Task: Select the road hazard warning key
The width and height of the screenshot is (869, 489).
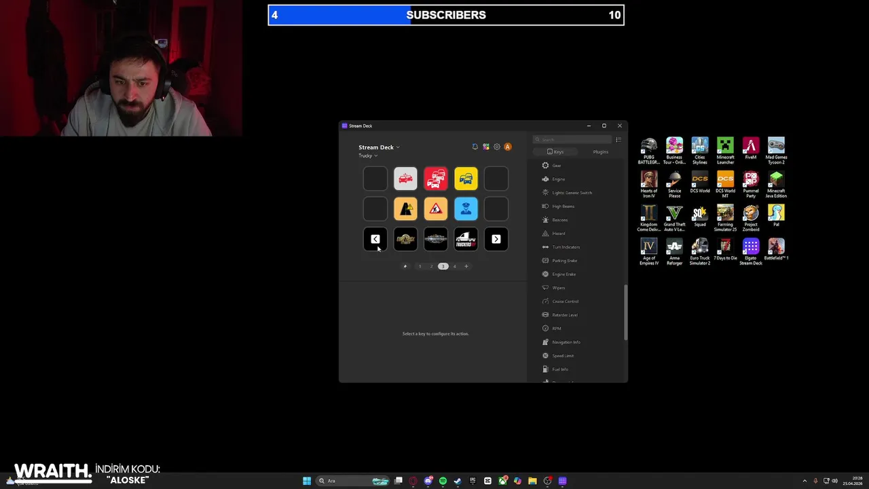Action: (405, 209)
